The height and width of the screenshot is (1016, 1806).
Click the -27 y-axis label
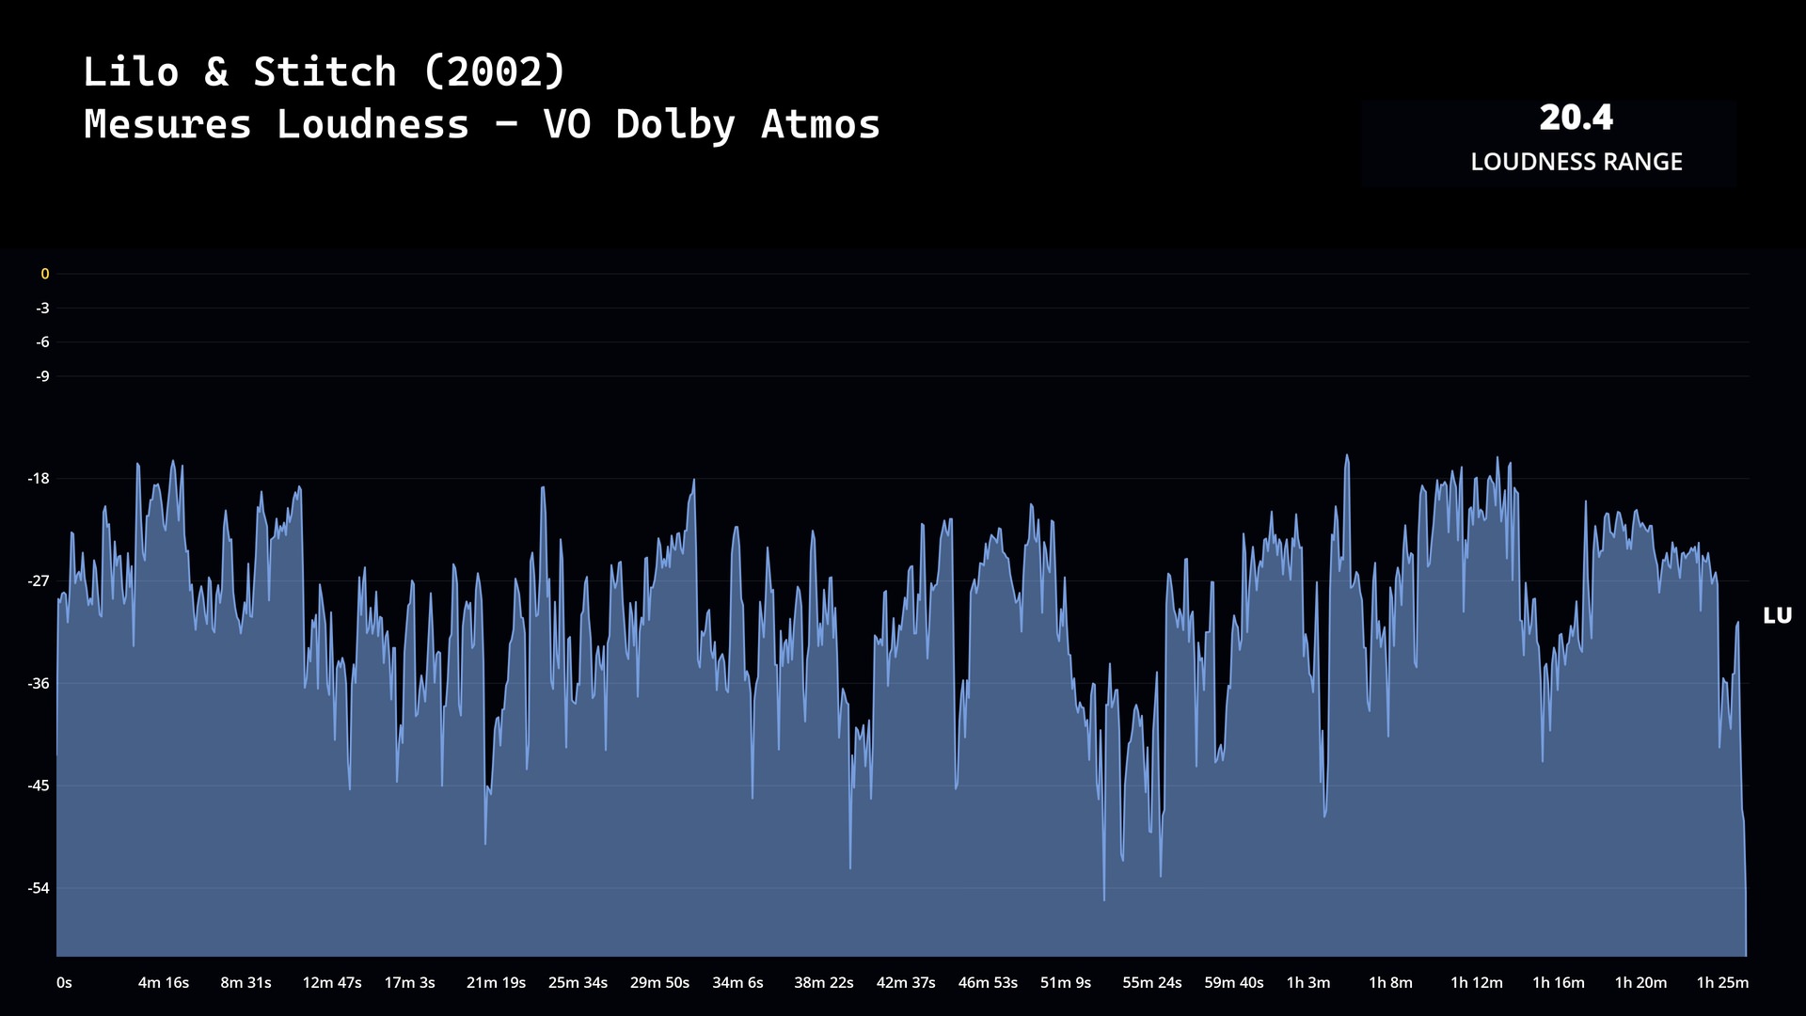click(39, 581)
